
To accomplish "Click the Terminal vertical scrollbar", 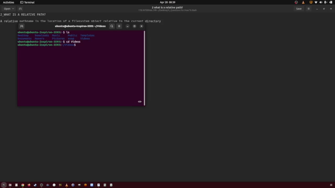I will [x=144, y=68].
